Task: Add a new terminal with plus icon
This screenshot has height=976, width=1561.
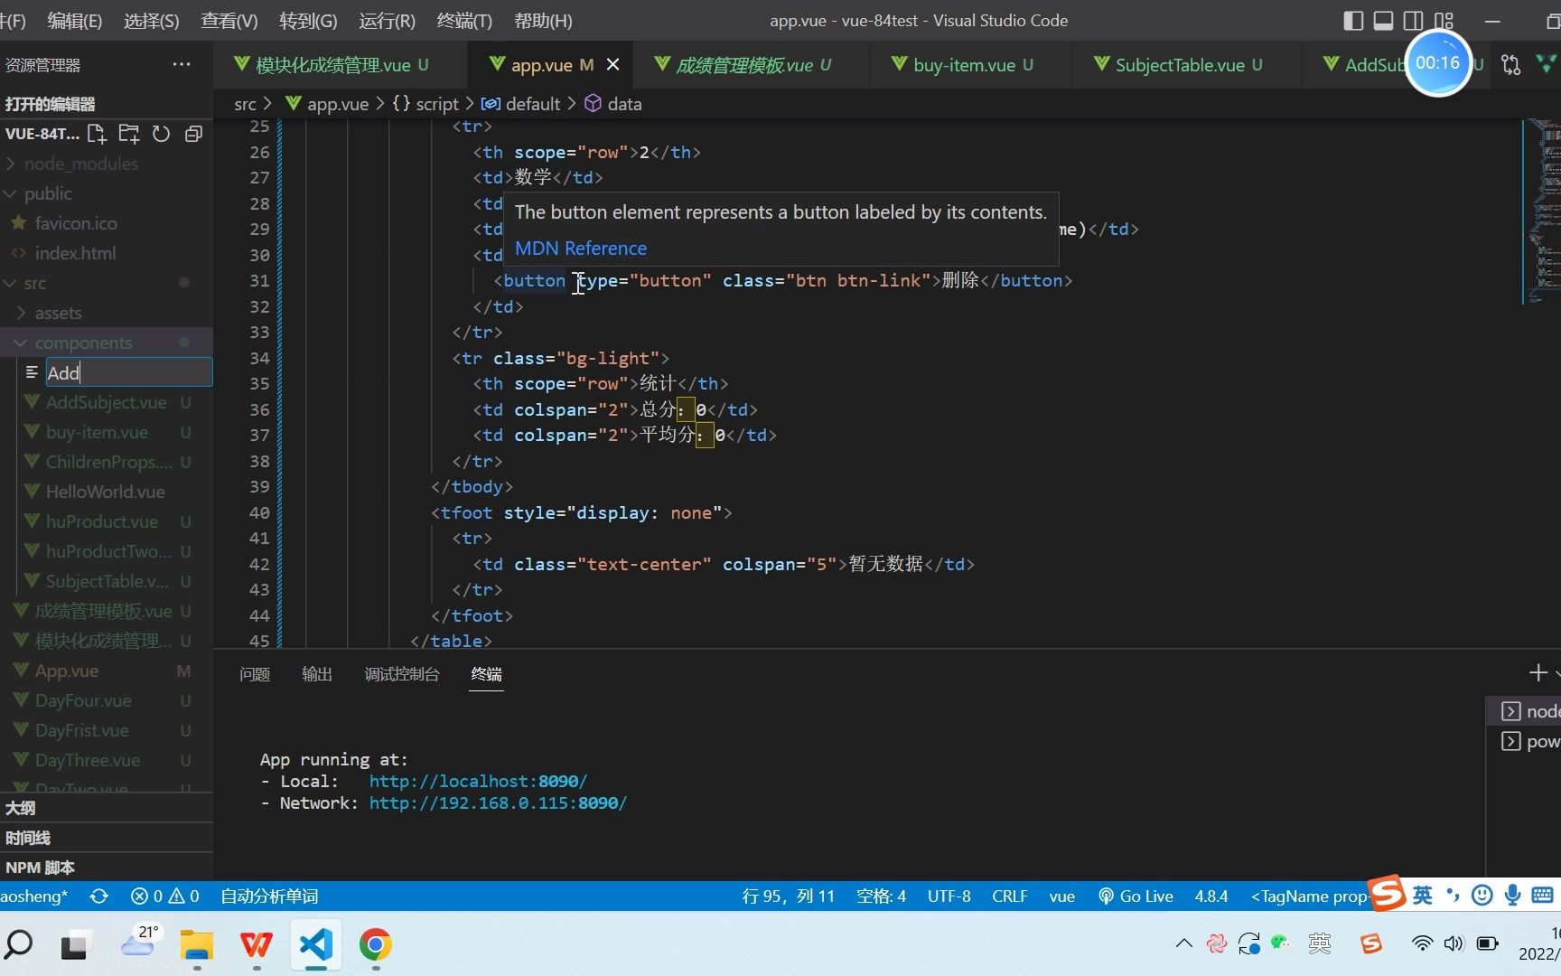Action: (x=1538, y=672)
